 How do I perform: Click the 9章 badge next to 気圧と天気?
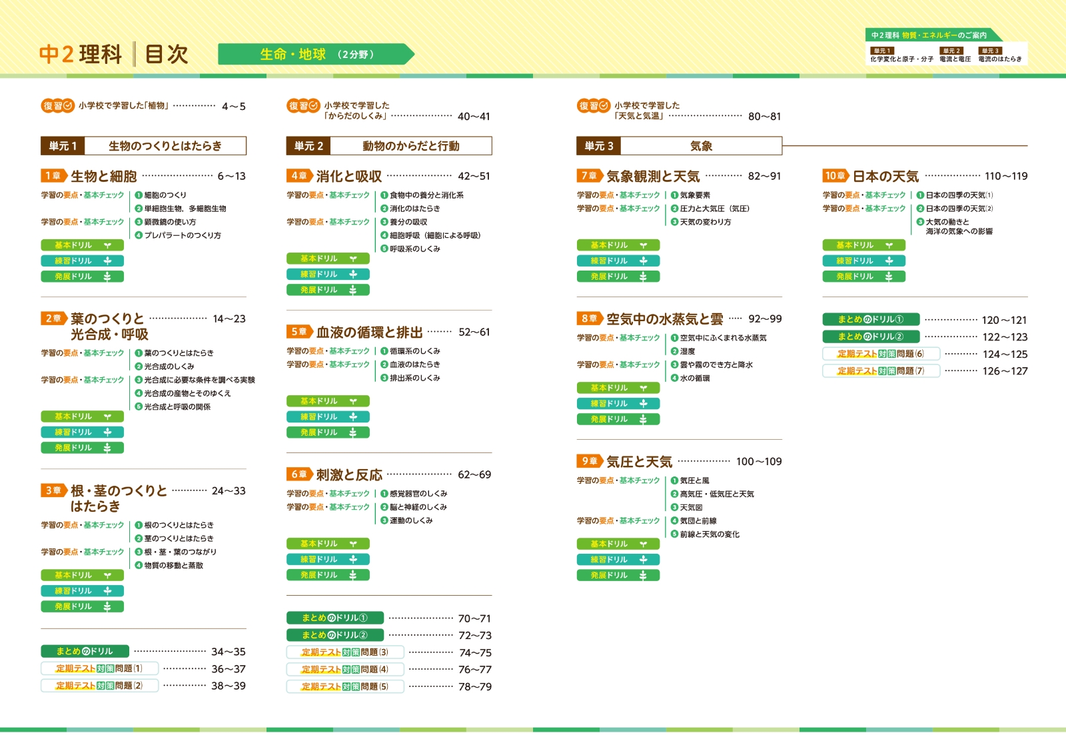tap(590, 461)
